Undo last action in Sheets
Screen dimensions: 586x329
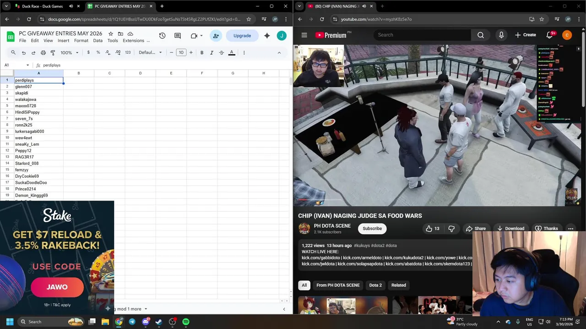point(24,53)
